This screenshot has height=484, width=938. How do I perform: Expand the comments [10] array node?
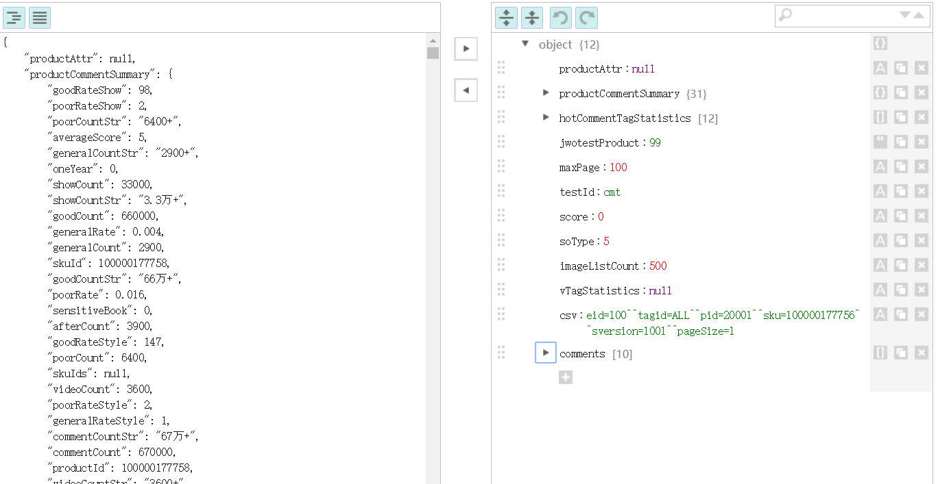pyautogui.click(x=546, y=353)
